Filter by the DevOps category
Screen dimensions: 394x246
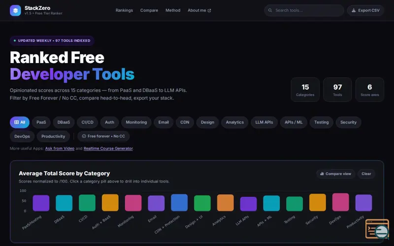click(22, 136)
